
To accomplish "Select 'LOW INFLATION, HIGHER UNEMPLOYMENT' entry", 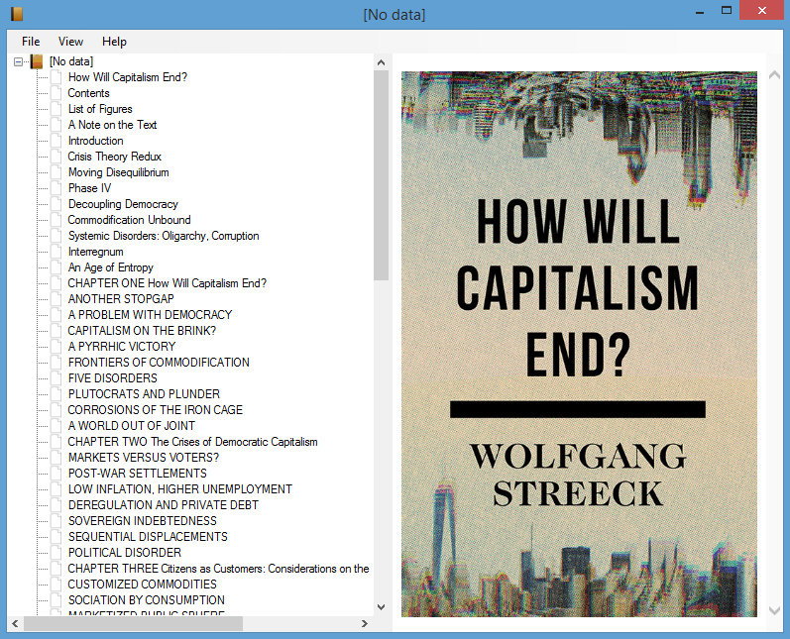I will coord(180,489).
